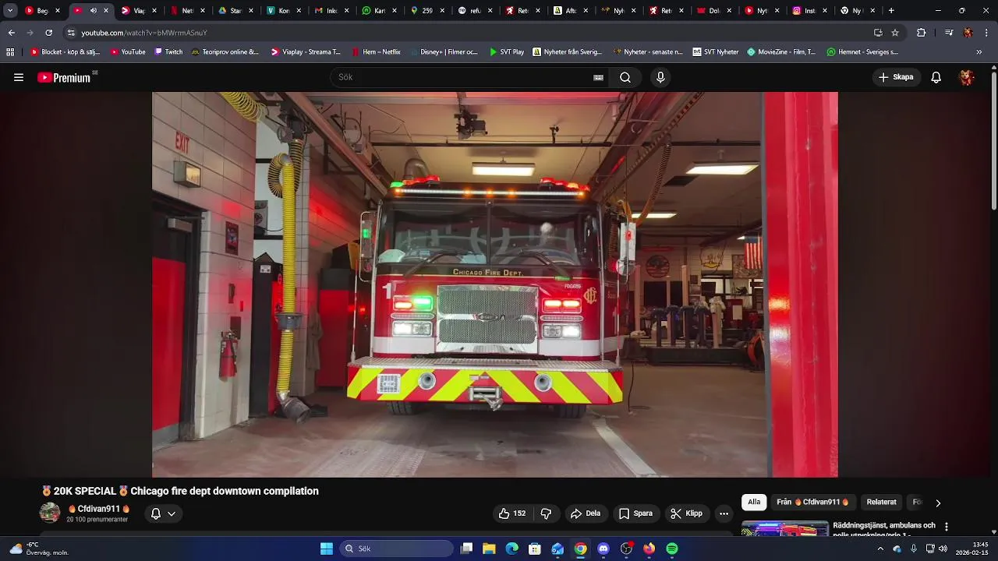Open the MovieZine bookmark
The height and width of the screenshot is (561, 998).
pyautogui.click(x=781, y=52)
